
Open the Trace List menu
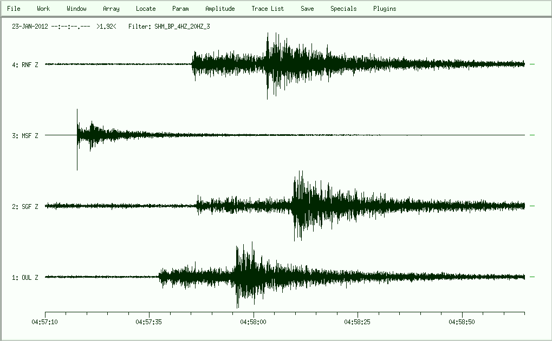268,9
